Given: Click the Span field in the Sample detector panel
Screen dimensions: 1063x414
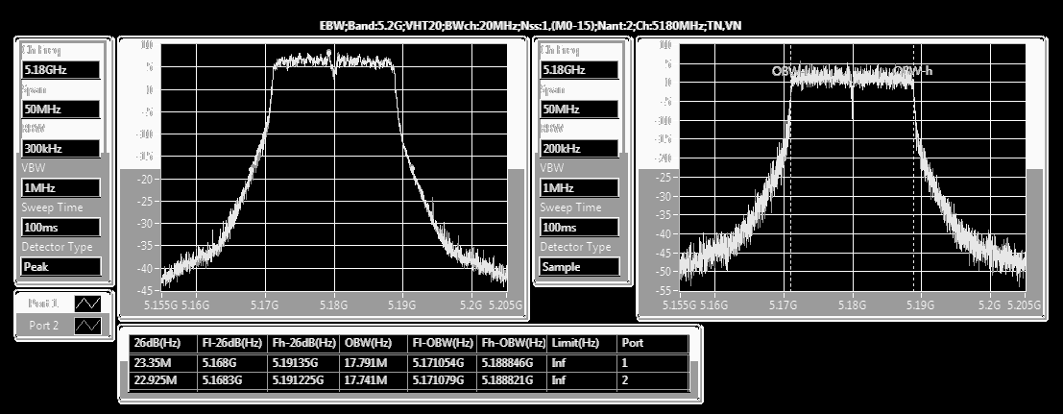Looking at the screenshot, I should tap(579, 110).
